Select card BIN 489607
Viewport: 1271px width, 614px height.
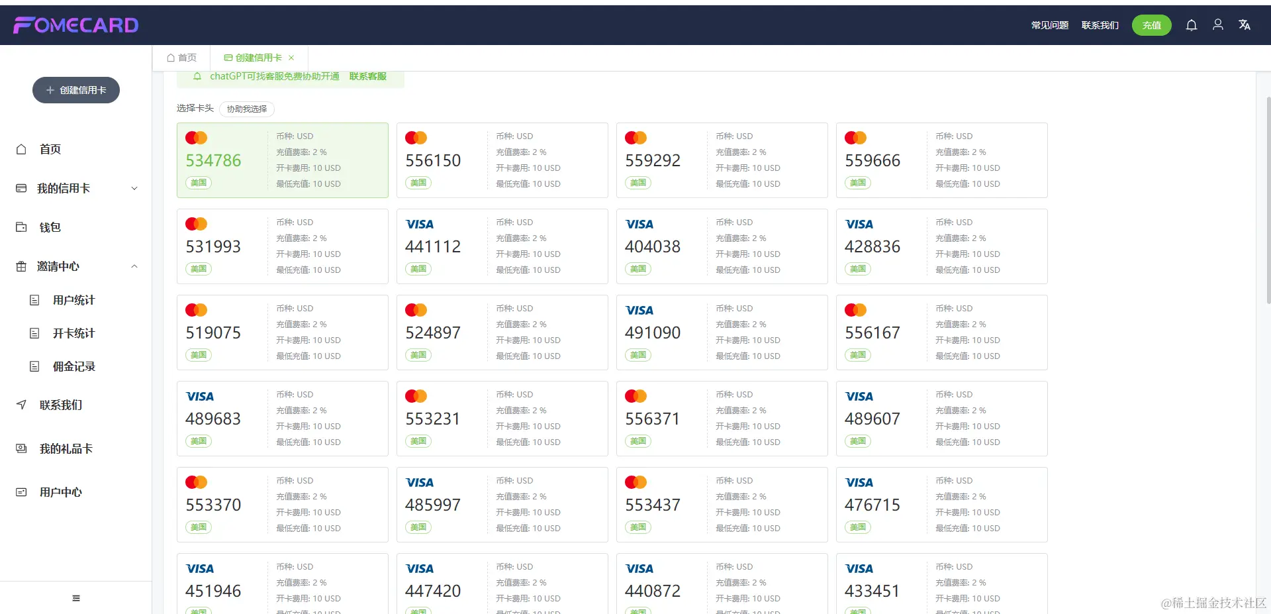(942, 419)
